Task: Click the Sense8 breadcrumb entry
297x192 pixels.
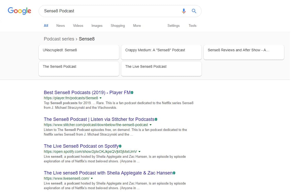Action: point(87,39)
